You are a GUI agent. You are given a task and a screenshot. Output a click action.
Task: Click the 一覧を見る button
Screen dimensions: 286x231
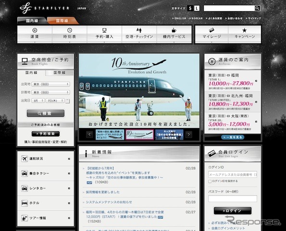pos(233,137)
